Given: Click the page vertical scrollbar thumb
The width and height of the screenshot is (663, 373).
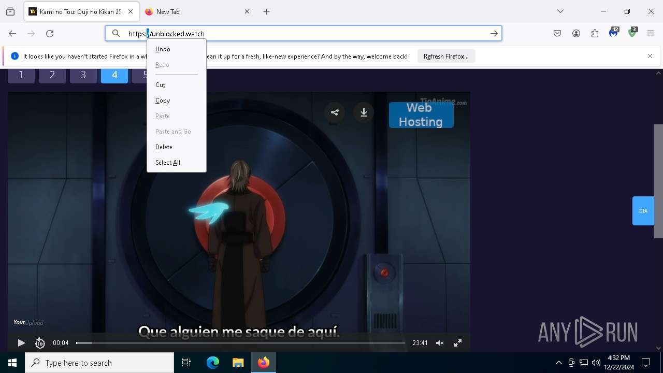Looking at the screenshot, I should (x=658, y=181).
